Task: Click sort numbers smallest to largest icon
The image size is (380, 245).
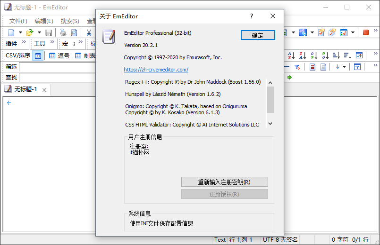Action: (314, 55)
